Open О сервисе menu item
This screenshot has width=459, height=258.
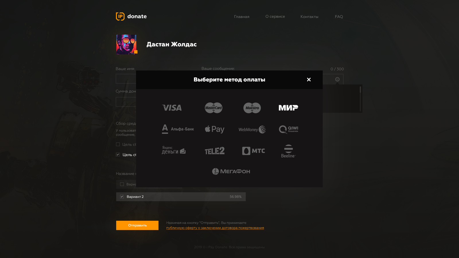tap(275, 16)
